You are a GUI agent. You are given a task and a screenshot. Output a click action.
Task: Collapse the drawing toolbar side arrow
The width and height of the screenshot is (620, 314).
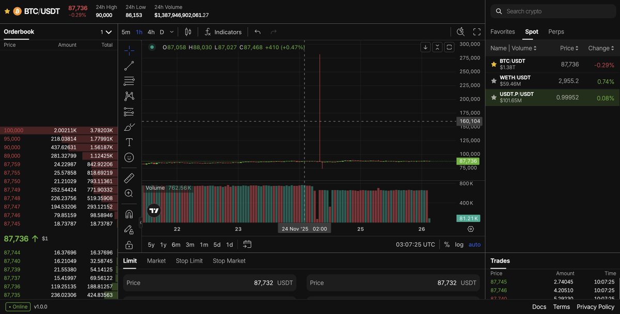[141, 223]
